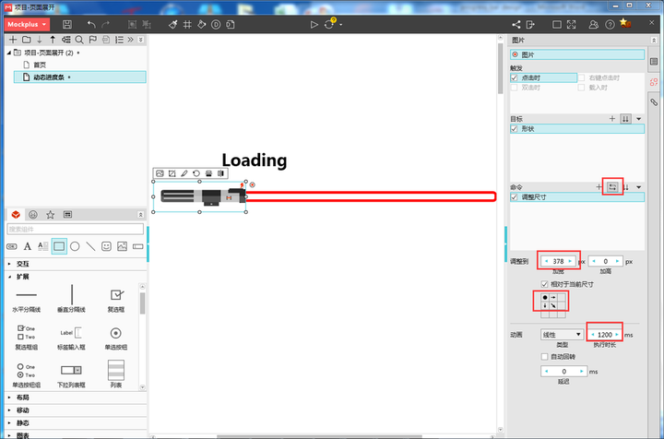The image size is (664, 439).
Task: Open the Mockplus main menu dropdown
Action: [27, 25]
